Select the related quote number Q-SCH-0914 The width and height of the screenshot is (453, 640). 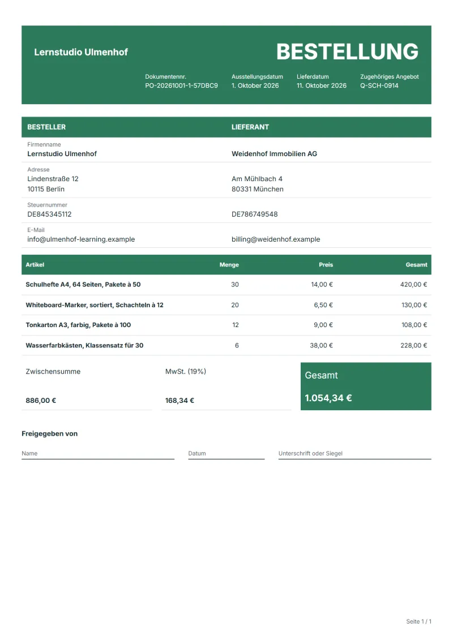(379, 85)
